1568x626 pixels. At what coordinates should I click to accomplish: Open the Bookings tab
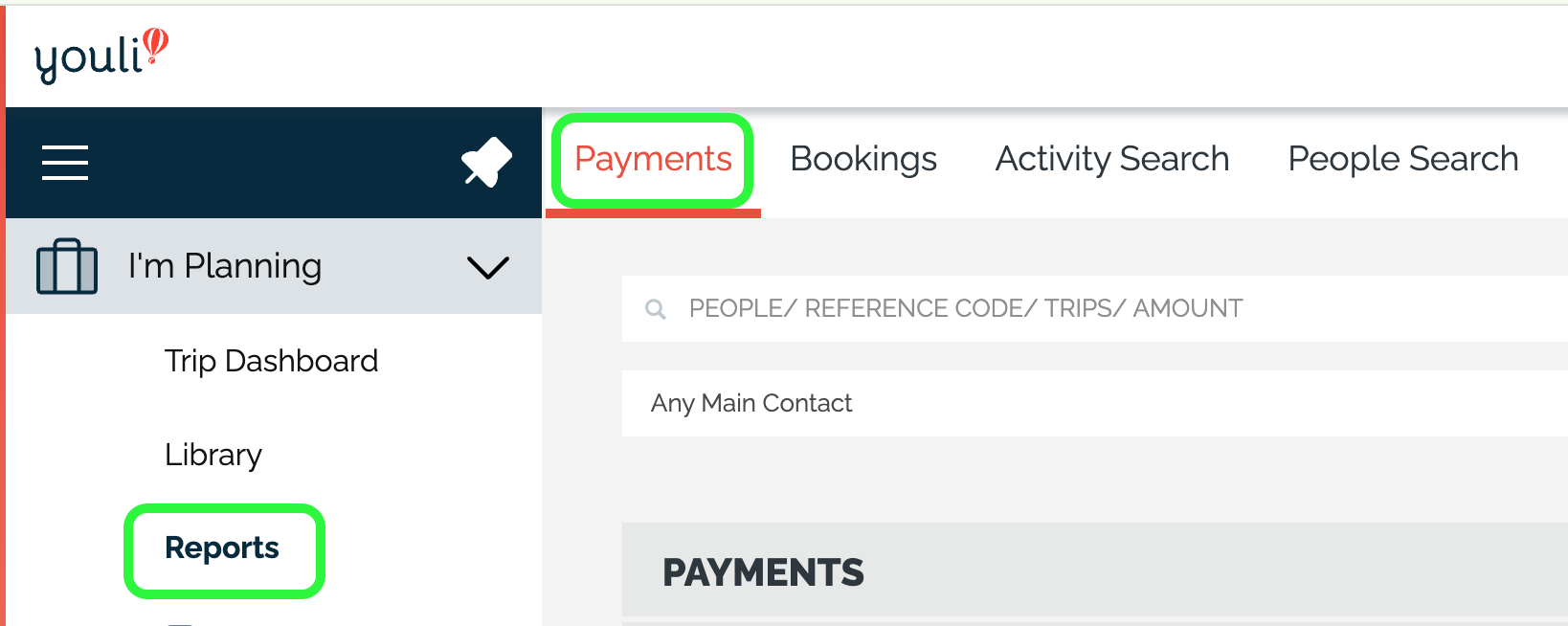point(863,159)
